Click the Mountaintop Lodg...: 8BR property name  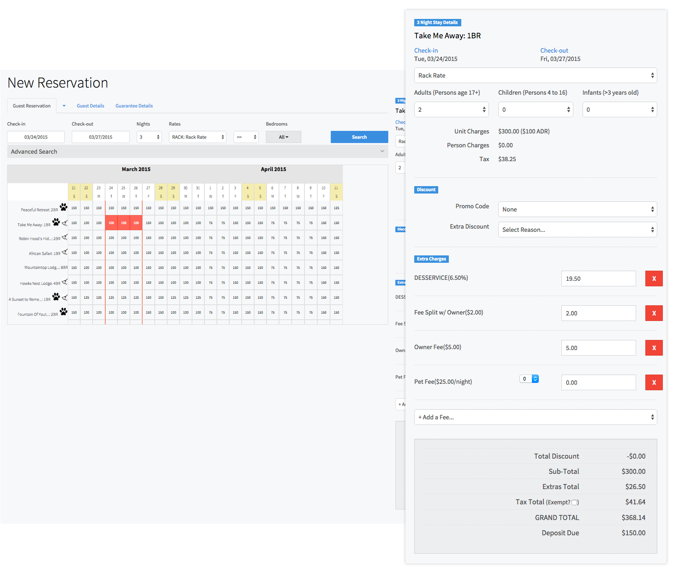46,267
